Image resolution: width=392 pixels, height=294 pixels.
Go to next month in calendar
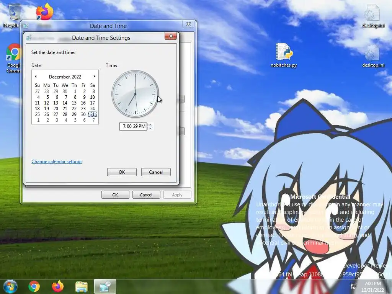94,77
